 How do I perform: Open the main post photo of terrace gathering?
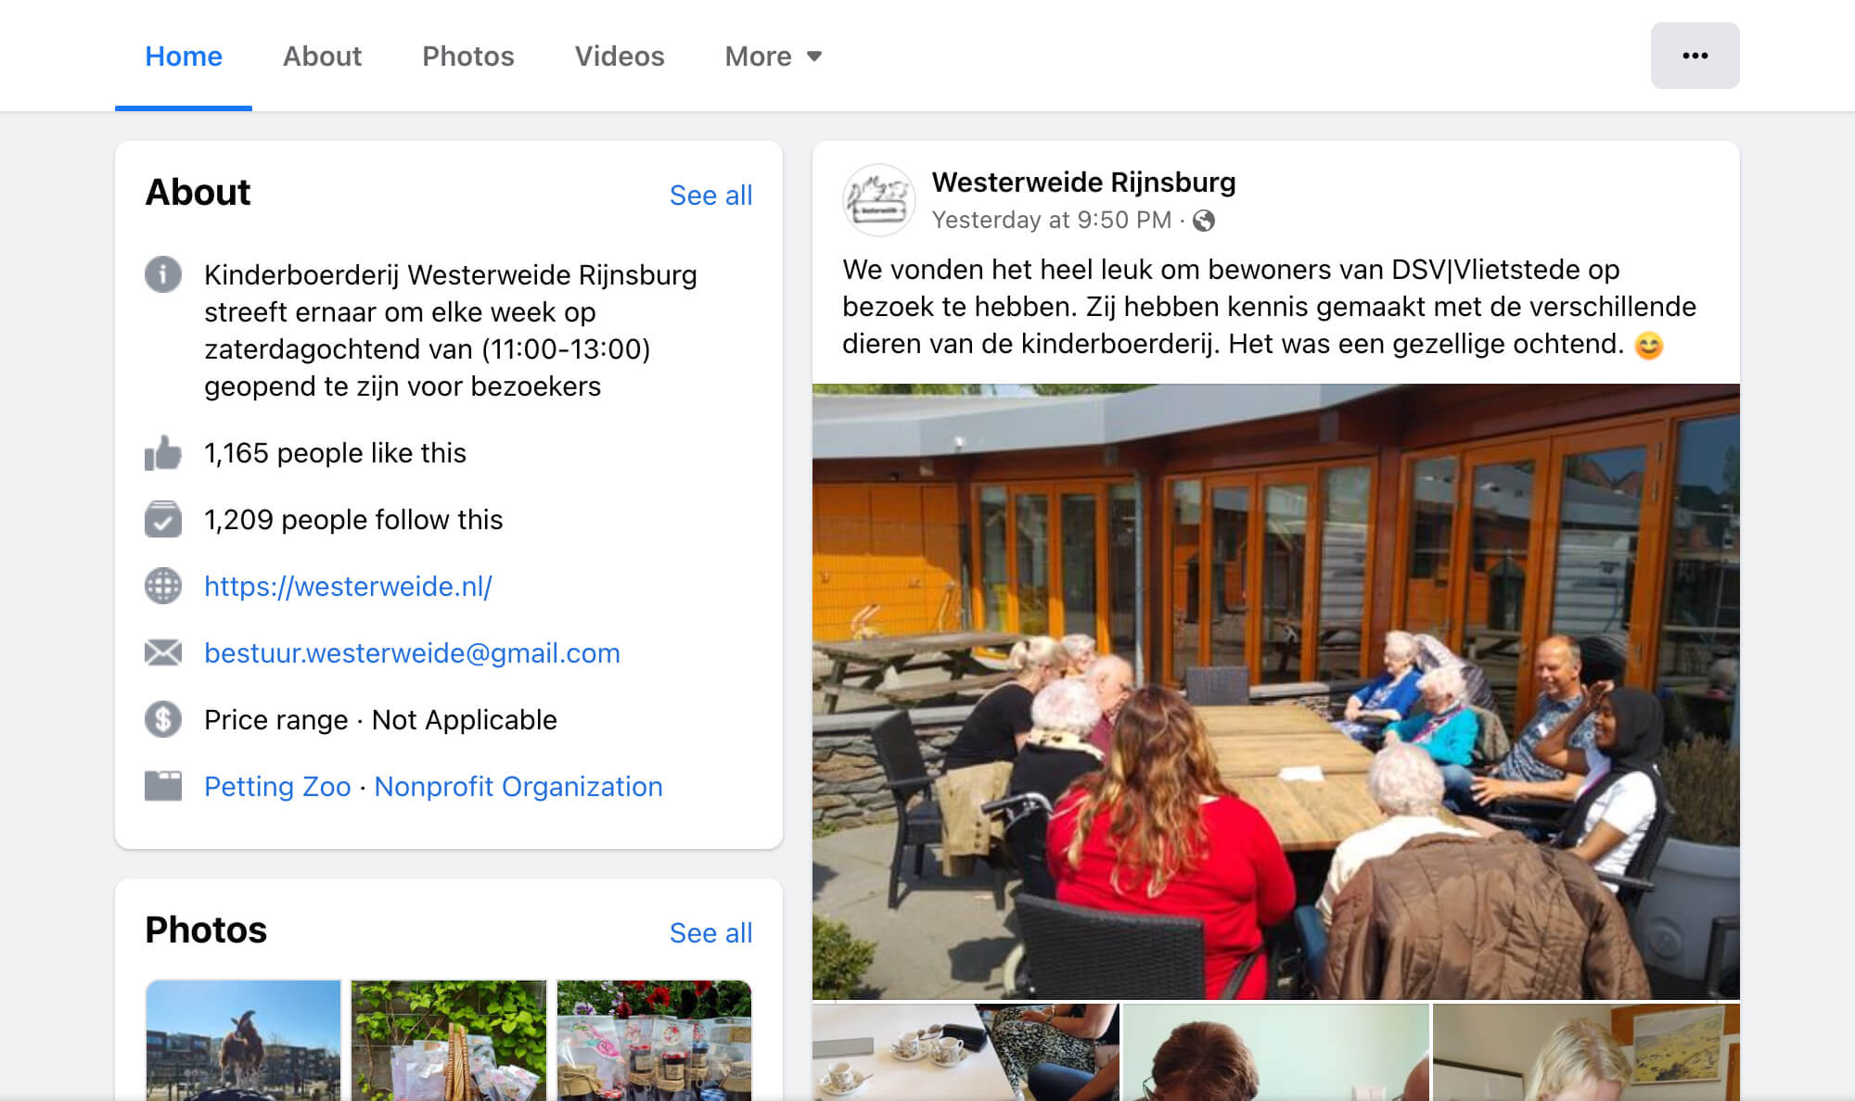[1276, 691]
